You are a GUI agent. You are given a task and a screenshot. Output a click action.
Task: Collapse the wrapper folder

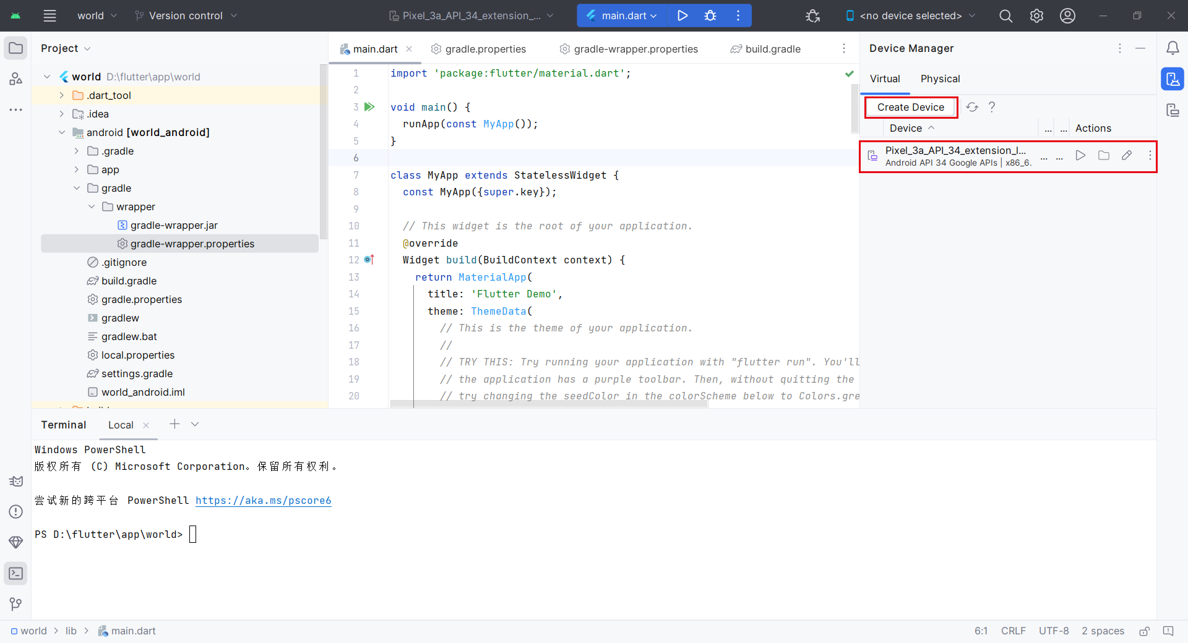(91, 207)
